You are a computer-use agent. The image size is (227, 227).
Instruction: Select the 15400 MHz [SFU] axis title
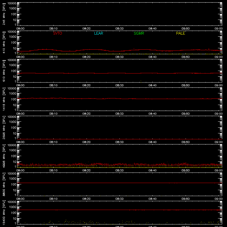[4, 213]
